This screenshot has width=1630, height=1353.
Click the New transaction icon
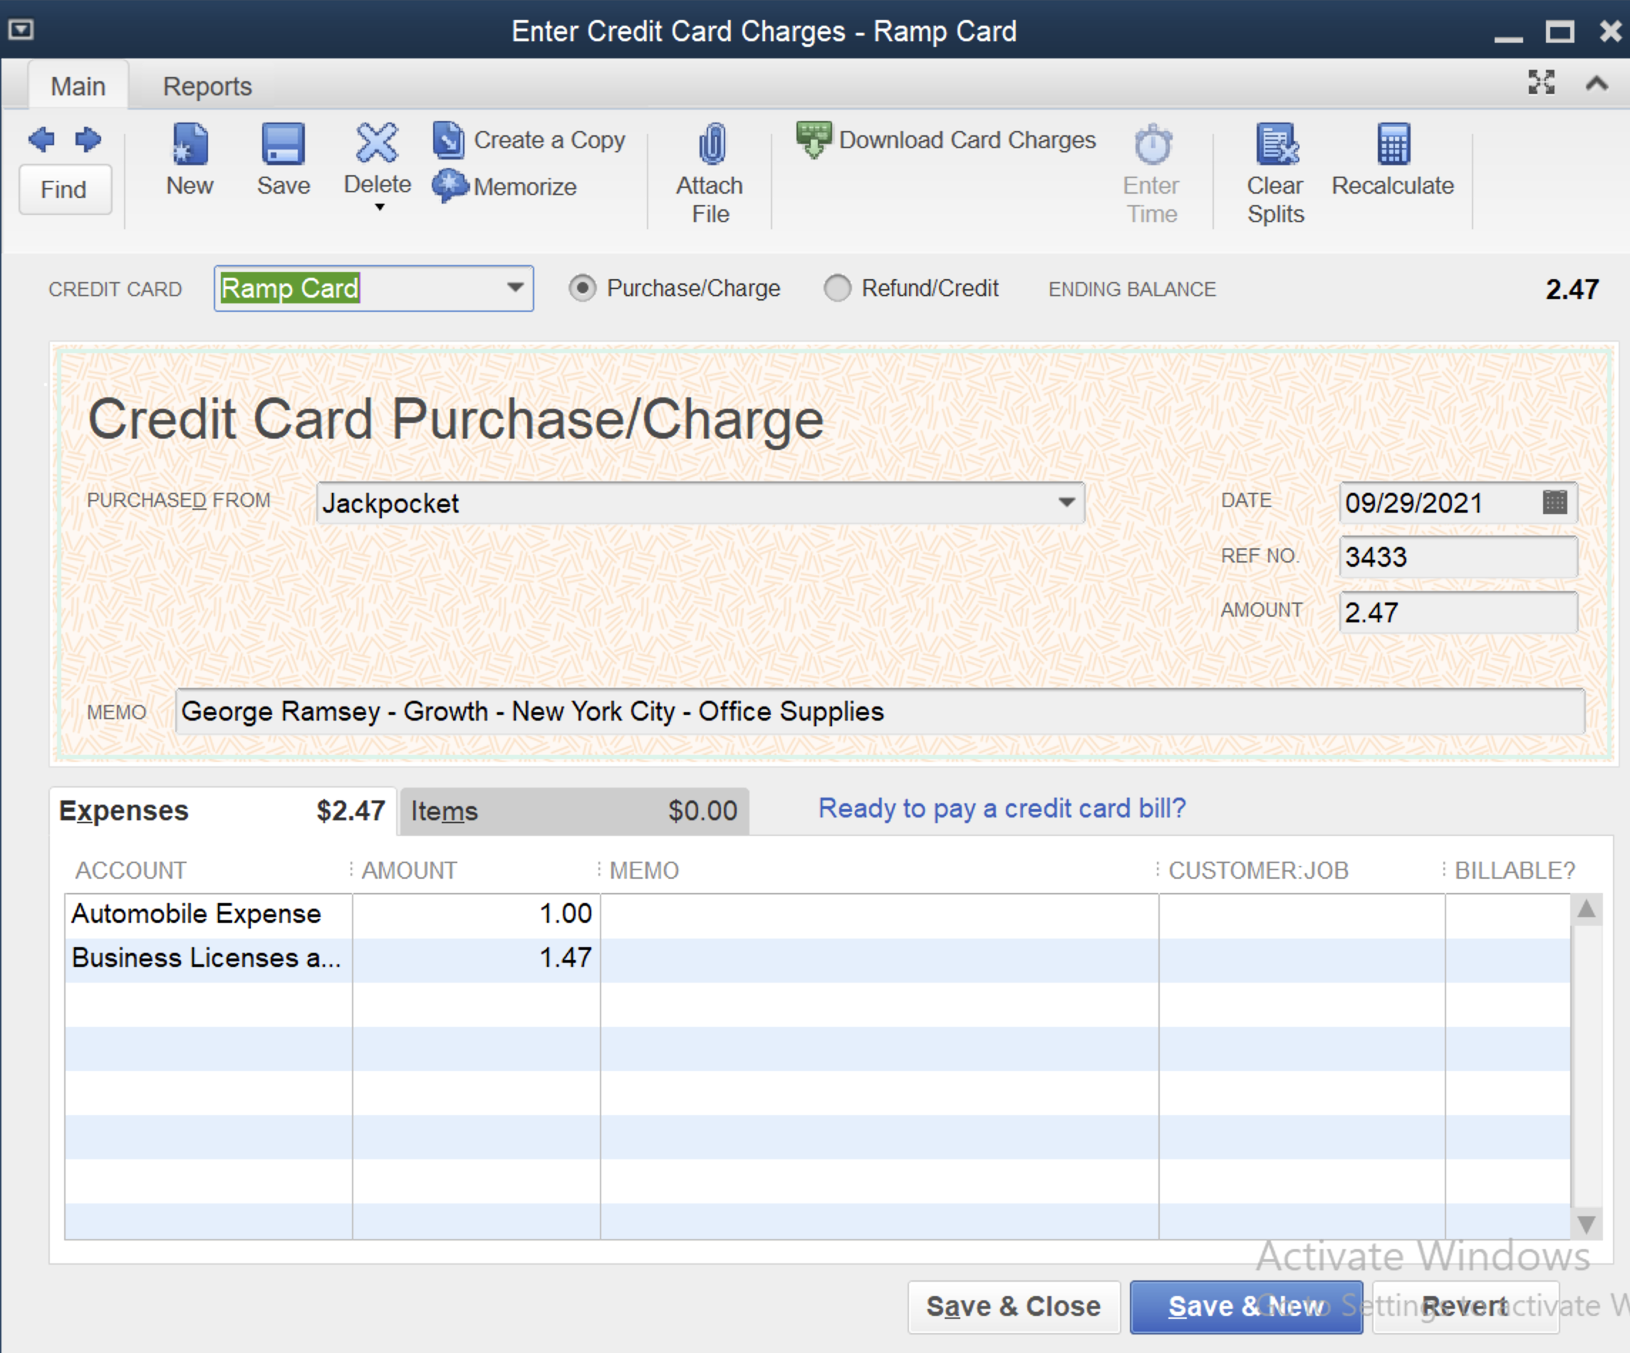point(190,145)
